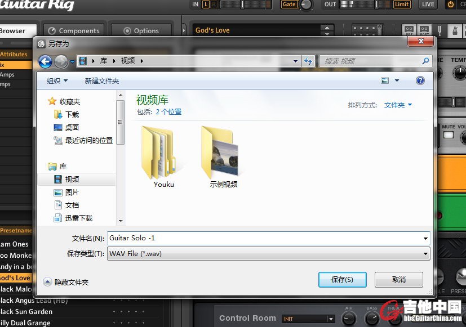The image size is (466, 327).
Task: Click the metronome icon in Guitar Rig
Action: click(x=455, y=30)
